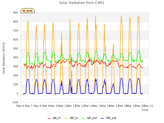Click the SW_out blue peak on Mar 18
The height and width of the screenshot is (123, 164).
121,78
